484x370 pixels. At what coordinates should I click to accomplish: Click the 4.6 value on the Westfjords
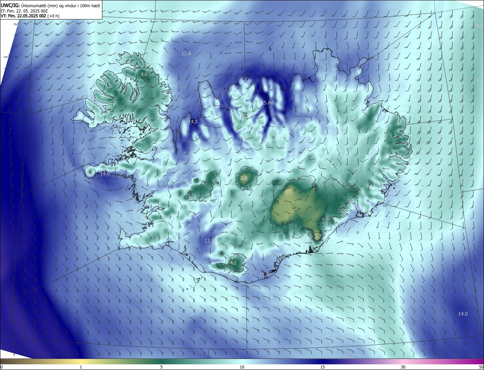coord(144,75)
